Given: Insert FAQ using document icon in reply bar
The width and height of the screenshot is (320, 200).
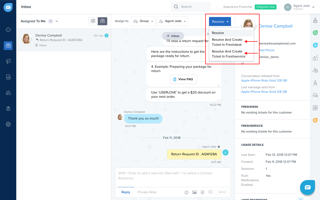Looking at the screenshot, I should pyautogui.click(x=202, y=192).
